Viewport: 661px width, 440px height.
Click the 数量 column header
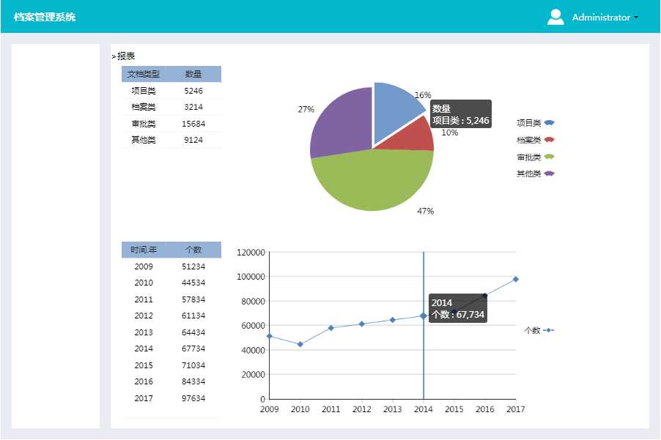click(x=193, y=74)
